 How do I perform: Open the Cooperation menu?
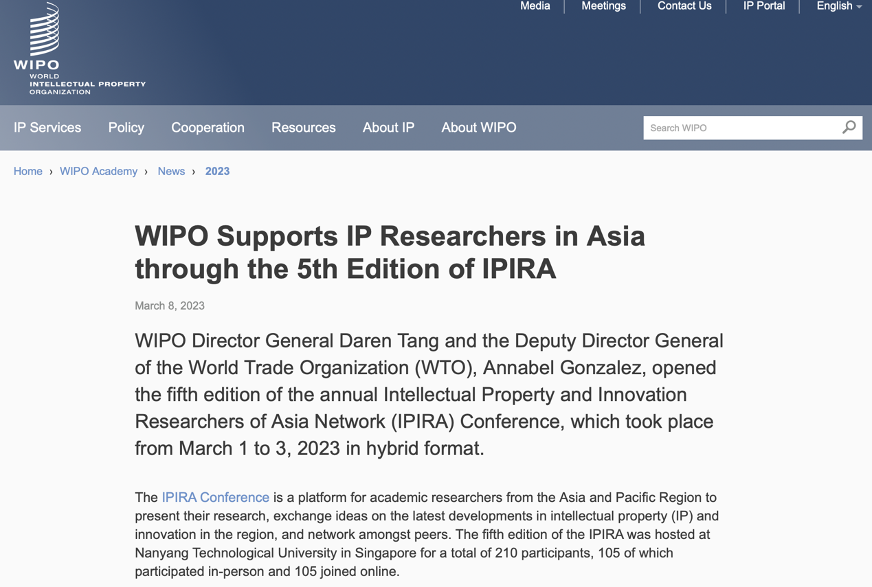tap(208, 128)
